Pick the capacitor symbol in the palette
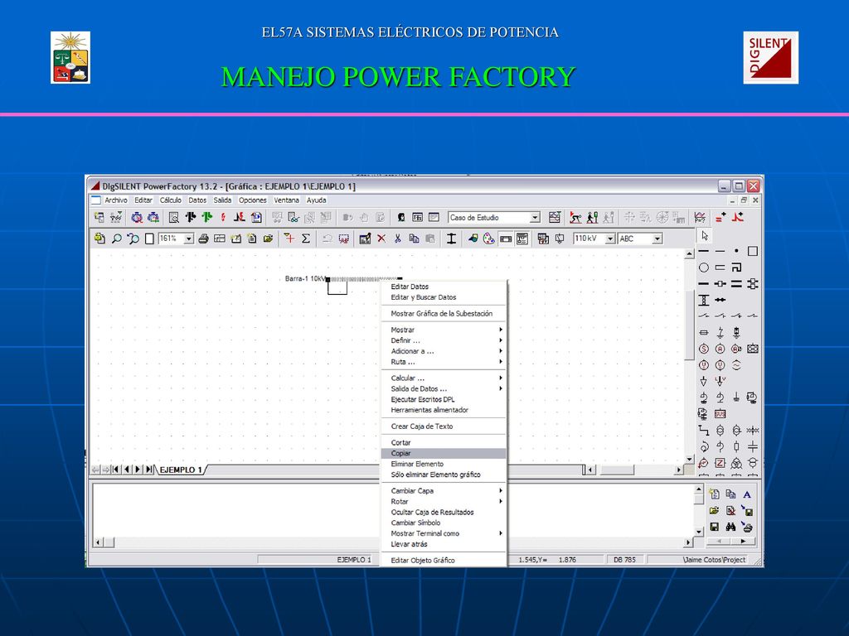The height and width of the screenshot is (636, 849). click(x=753, y=446)
